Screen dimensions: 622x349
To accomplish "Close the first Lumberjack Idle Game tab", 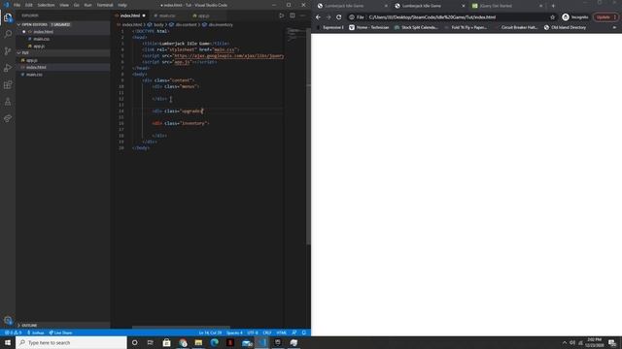I will [x=386, y=6].
